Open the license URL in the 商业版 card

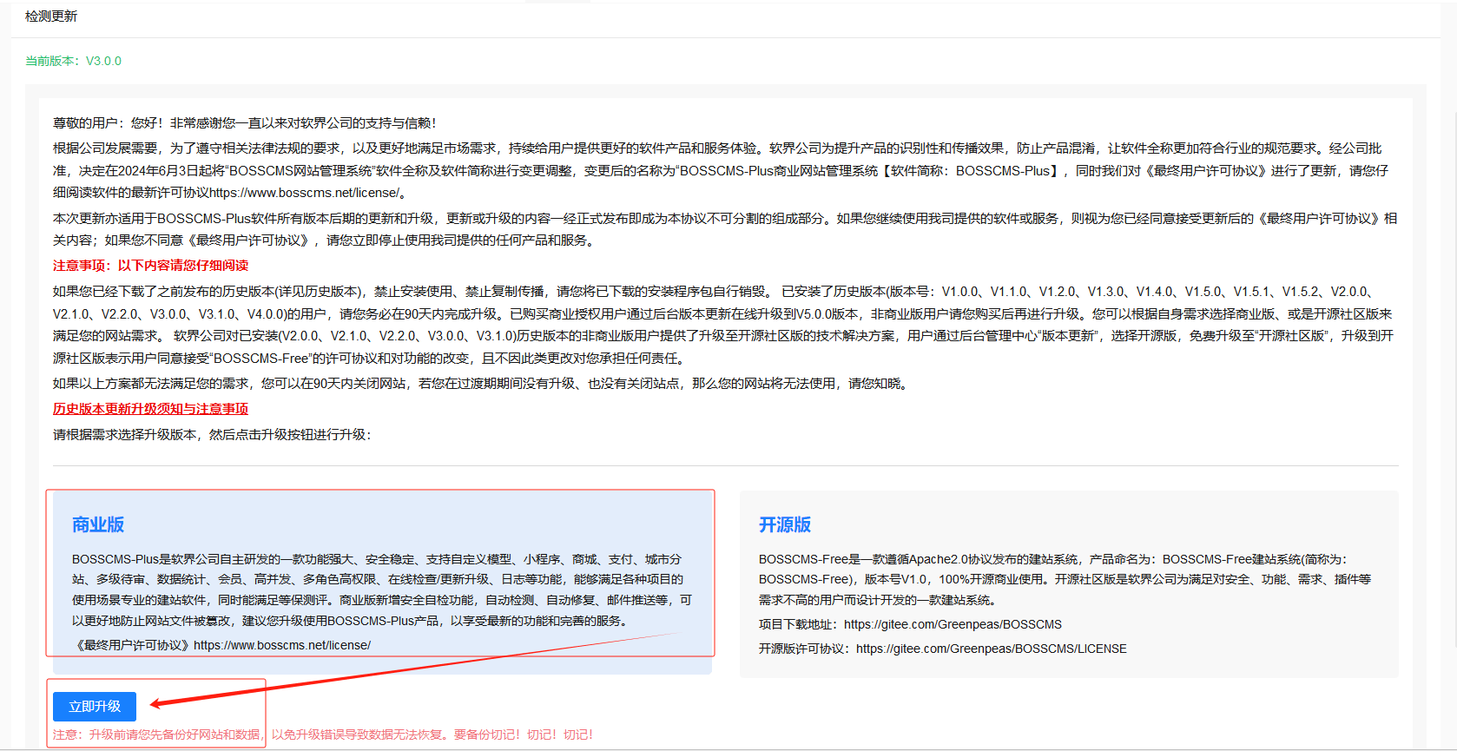click(282, 645)
